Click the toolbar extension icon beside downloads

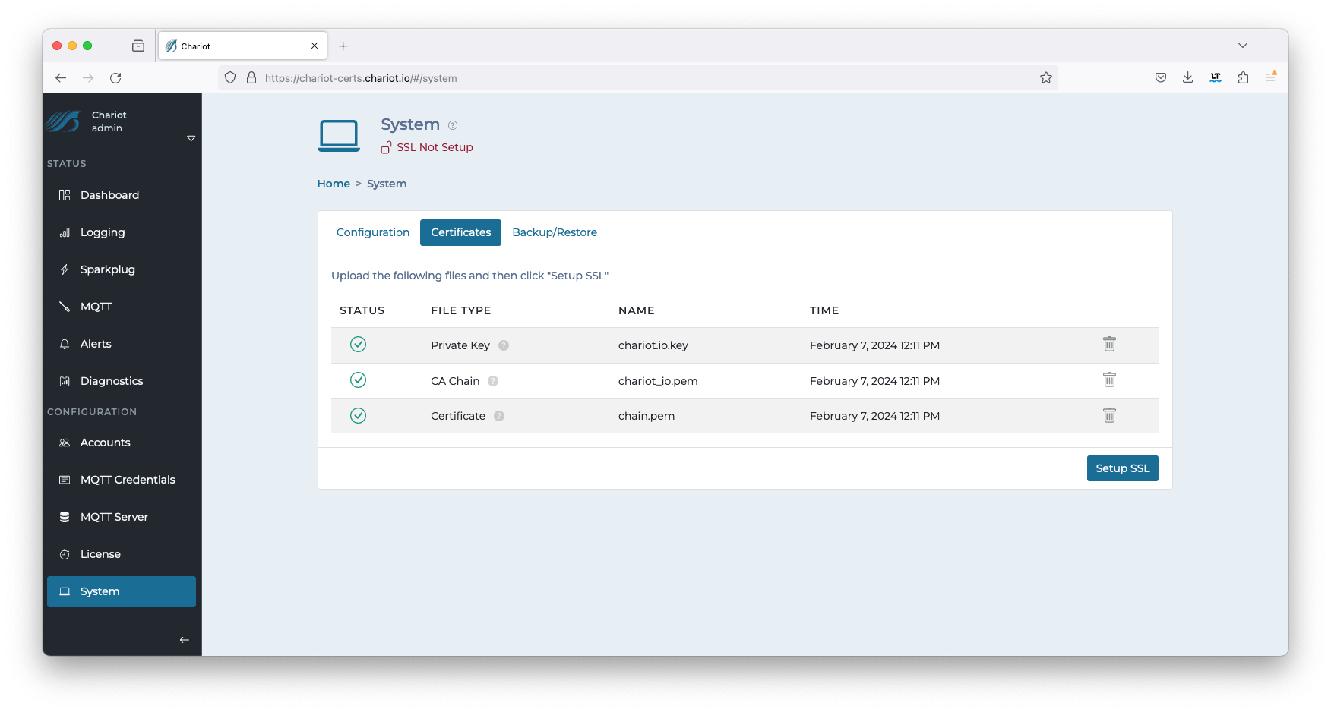point(1216,77)
